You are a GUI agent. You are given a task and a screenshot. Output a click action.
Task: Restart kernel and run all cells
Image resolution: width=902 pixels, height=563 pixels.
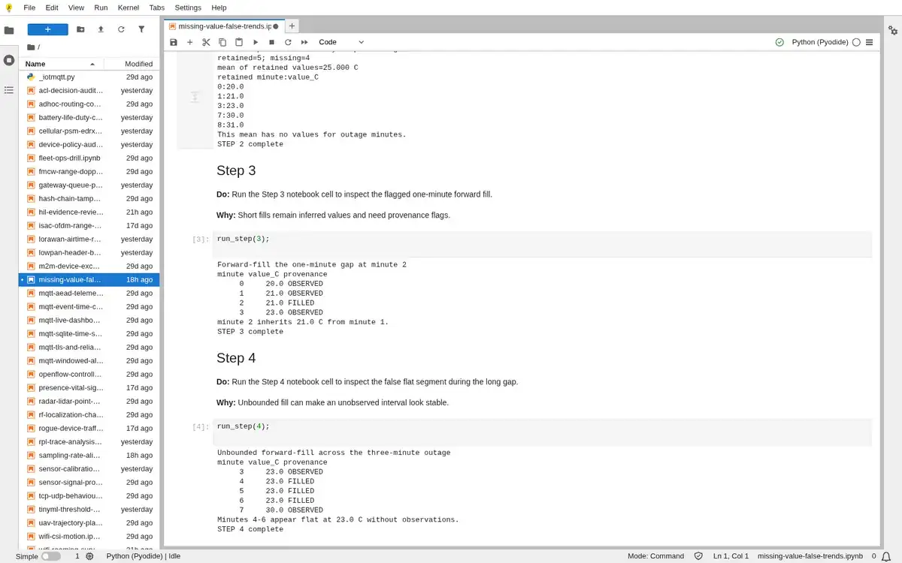[304, 42]
